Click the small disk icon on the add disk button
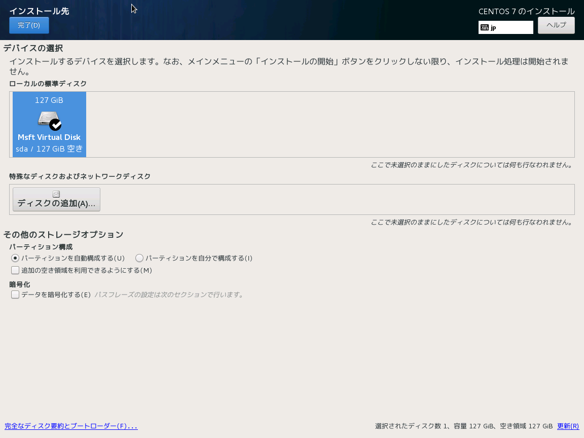The image size is (584, 438). tap(56, 194)
